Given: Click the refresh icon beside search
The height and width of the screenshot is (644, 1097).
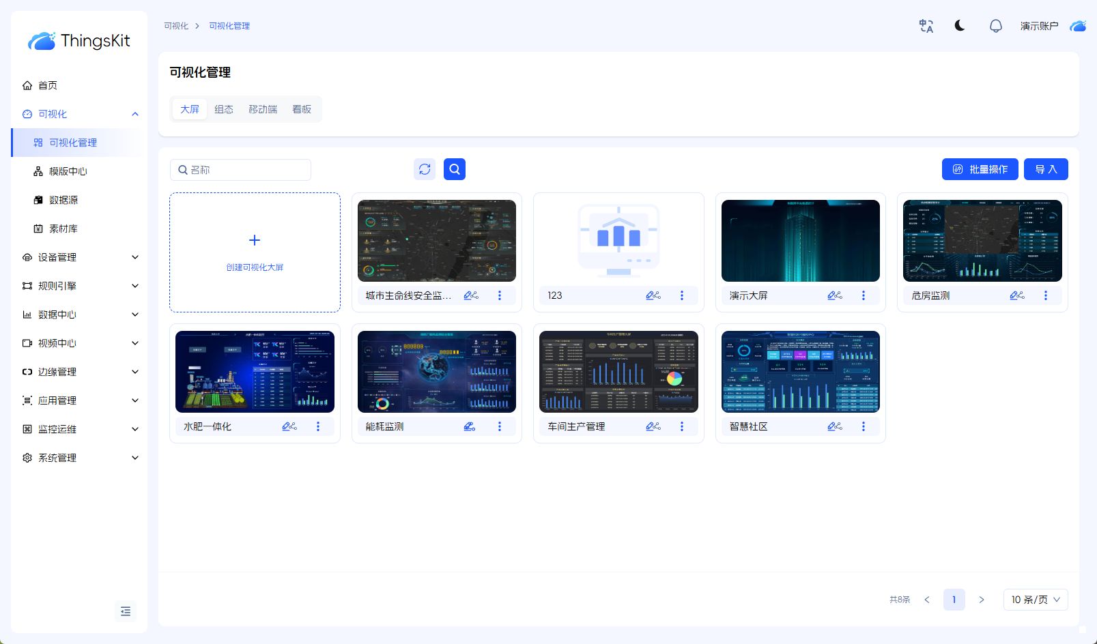Looking at the screenshot, I should 425,169.
